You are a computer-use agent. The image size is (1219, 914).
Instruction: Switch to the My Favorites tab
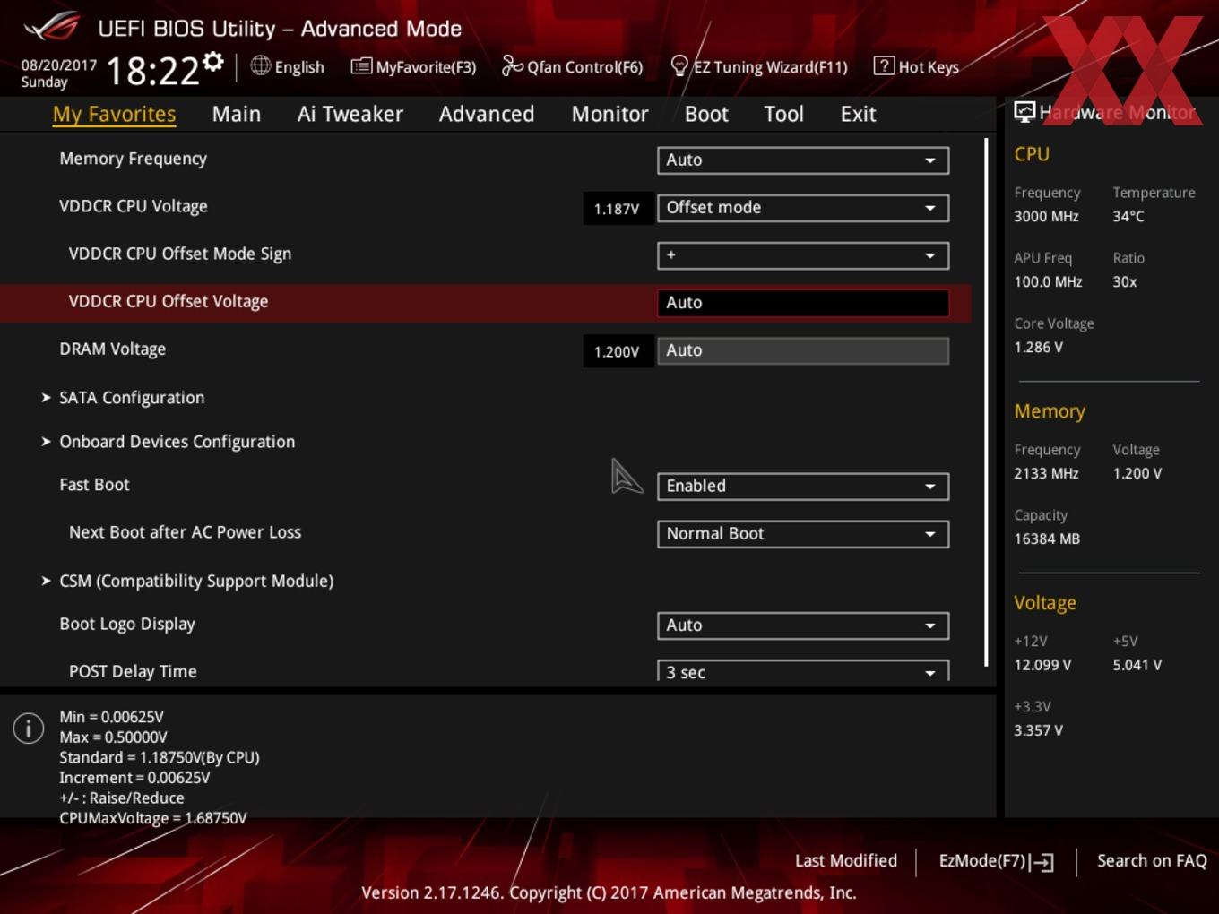point(114,115)
